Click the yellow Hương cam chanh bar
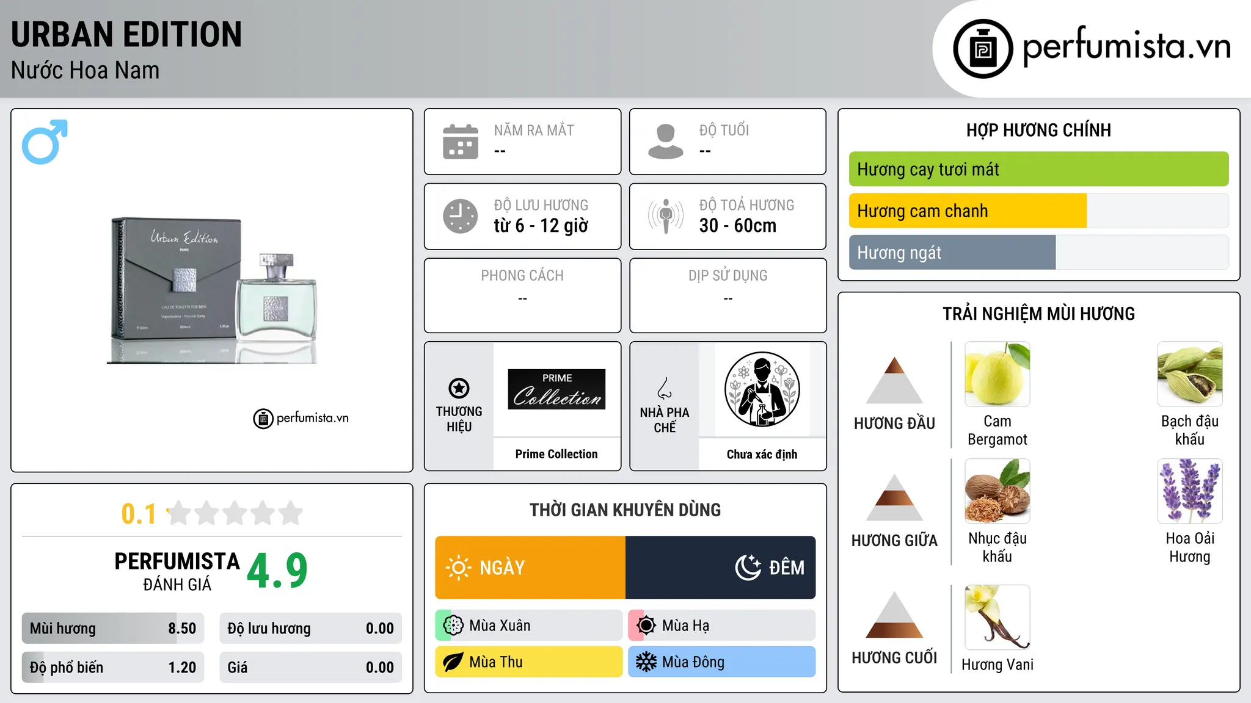Image resolution: width=1251 pixels, height=703 pixels. [968, 211]
